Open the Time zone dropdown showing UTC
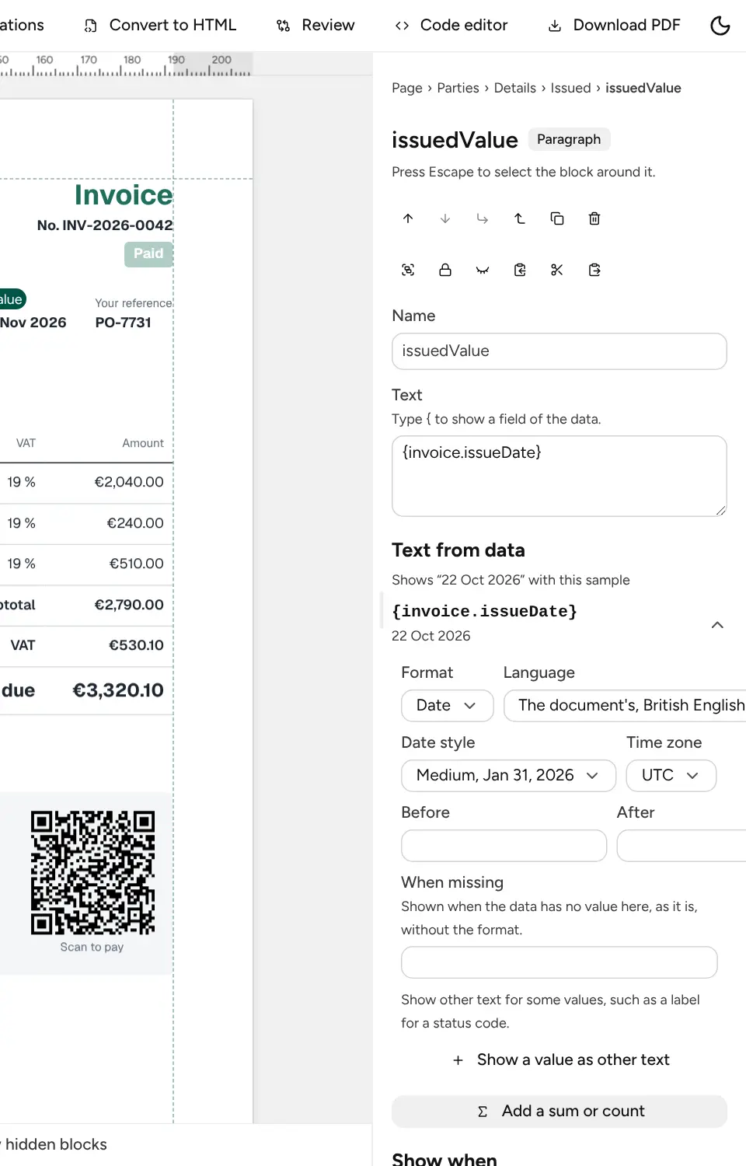Screen dimensions: 746x1166 coord(671,776)
